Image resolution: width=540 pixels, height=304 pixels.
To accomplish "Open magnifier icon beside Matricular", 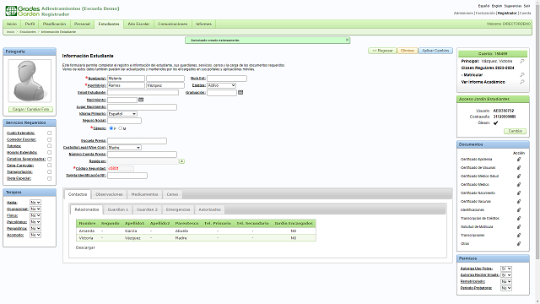I will point(522,75).
